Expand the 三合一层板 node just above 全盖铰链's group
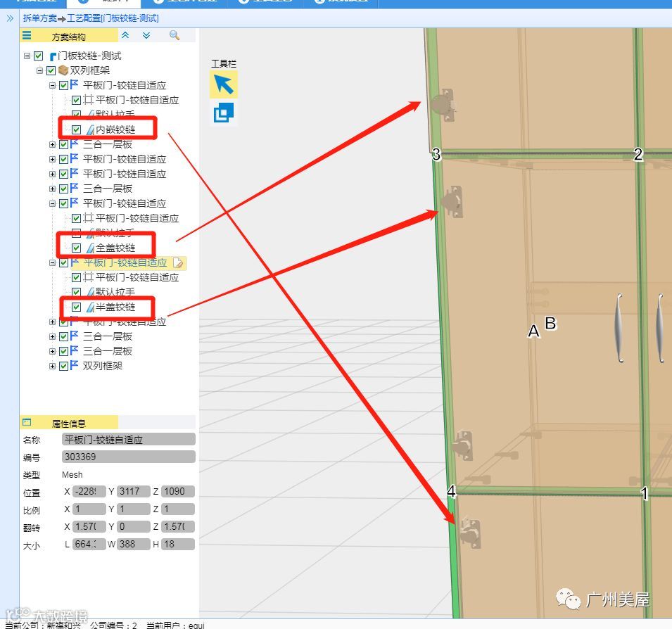 (x=52, y=189)
